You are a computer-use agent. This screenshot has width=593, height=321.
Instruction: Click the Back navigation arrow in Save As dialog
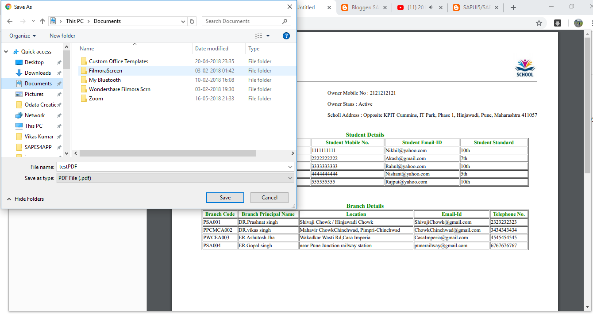[x=10, y=21]
